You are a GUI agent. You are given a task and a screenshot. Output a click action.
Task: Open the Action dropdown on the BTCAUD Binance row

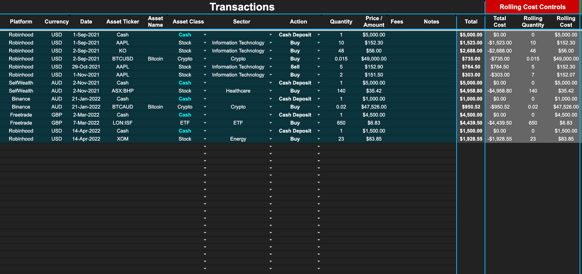coord(319,107)
